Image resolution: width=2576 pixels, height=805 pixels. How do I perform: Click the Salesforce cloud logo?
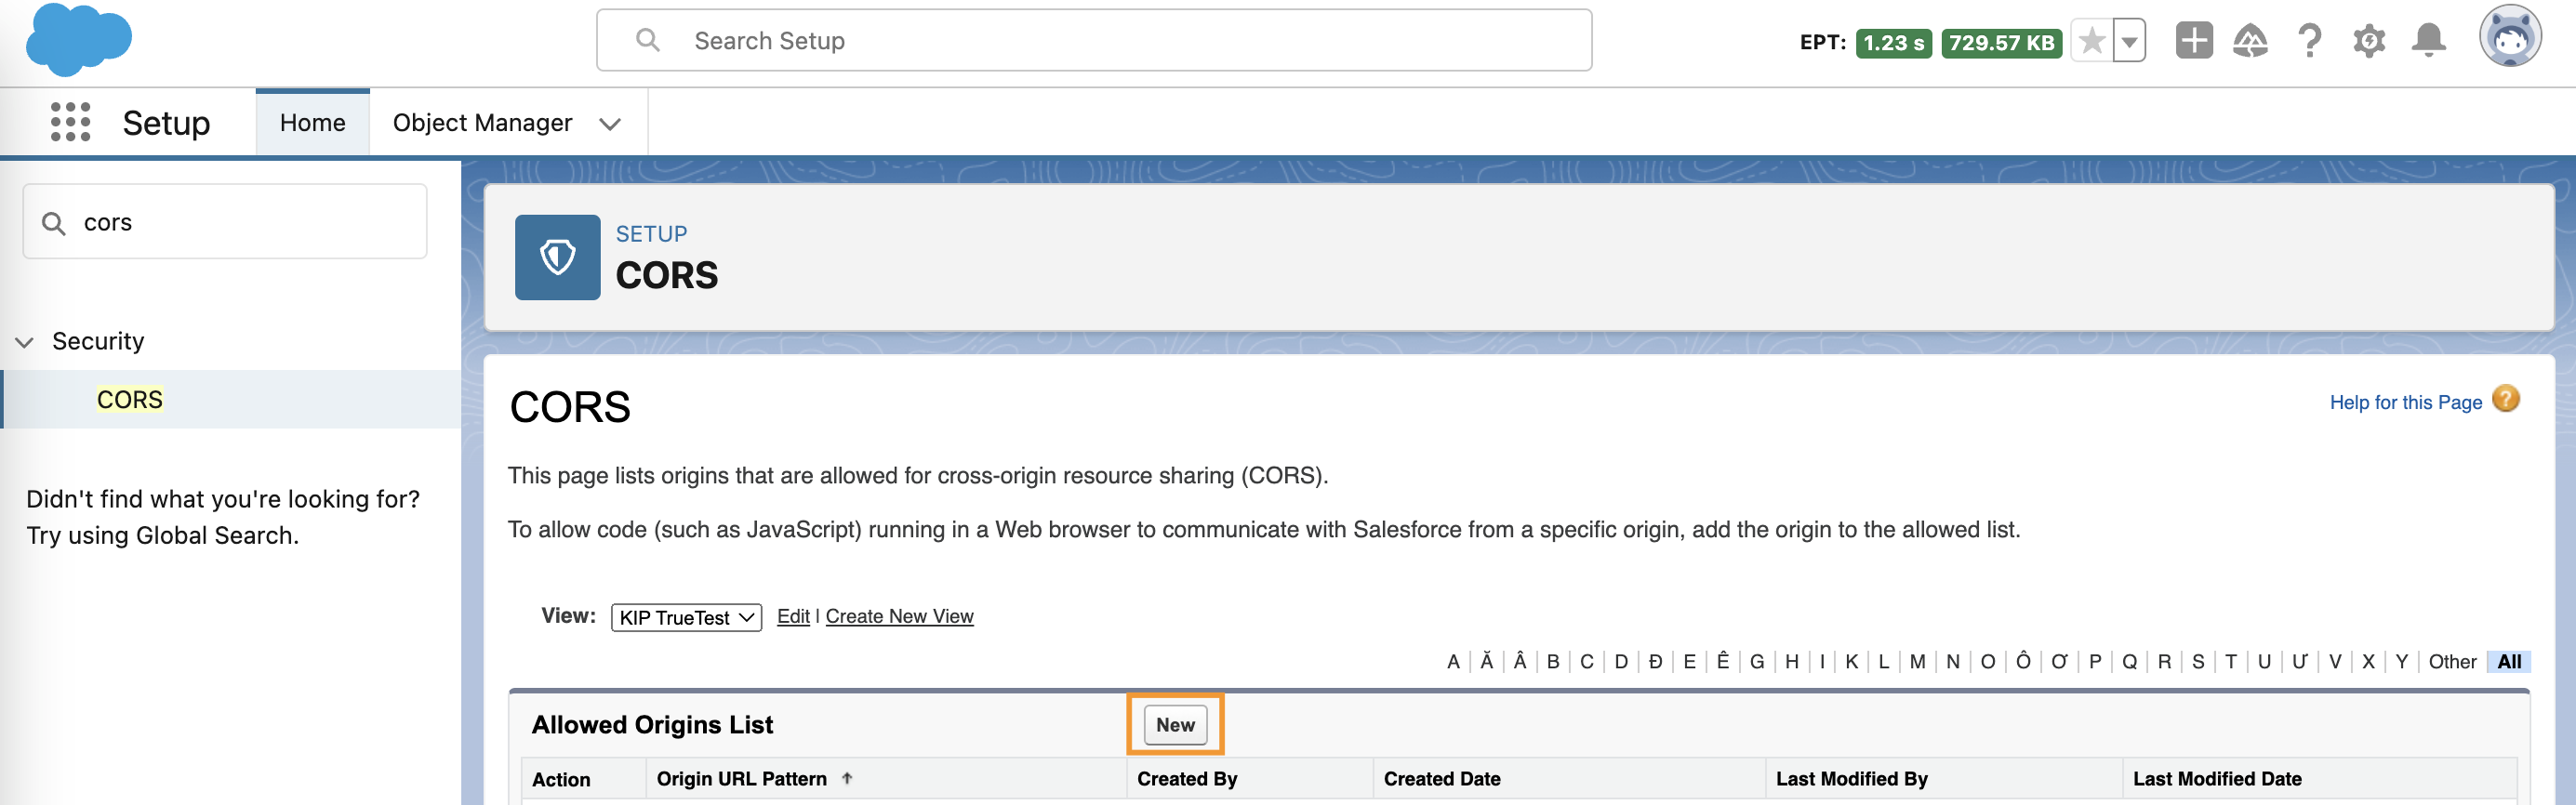pos(78,40)
